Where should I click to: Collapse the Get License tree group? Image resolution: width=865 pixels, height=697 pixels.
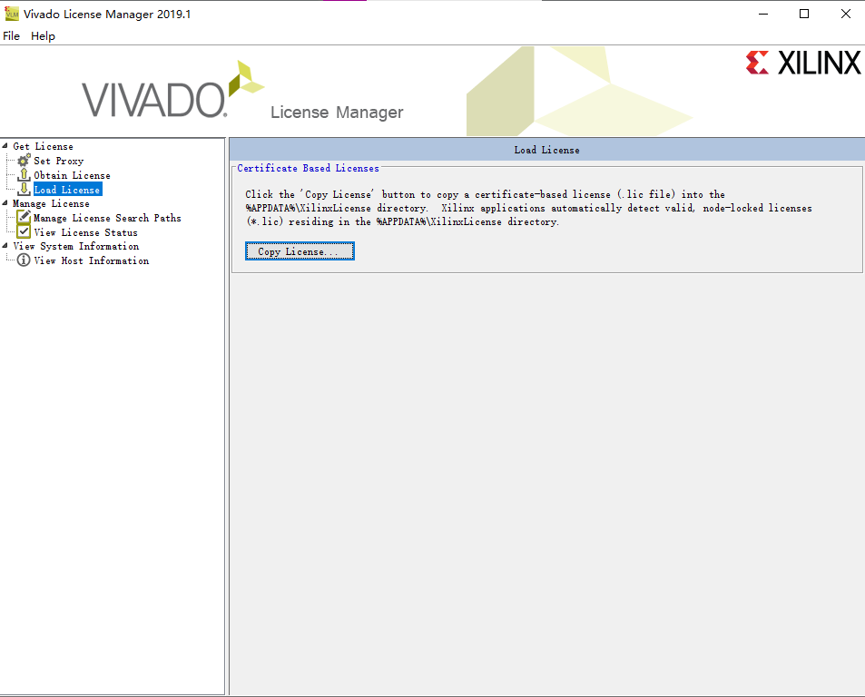(x=5, y=146)
